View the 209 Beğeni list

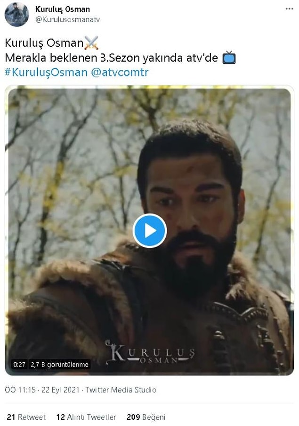point(146,417)
